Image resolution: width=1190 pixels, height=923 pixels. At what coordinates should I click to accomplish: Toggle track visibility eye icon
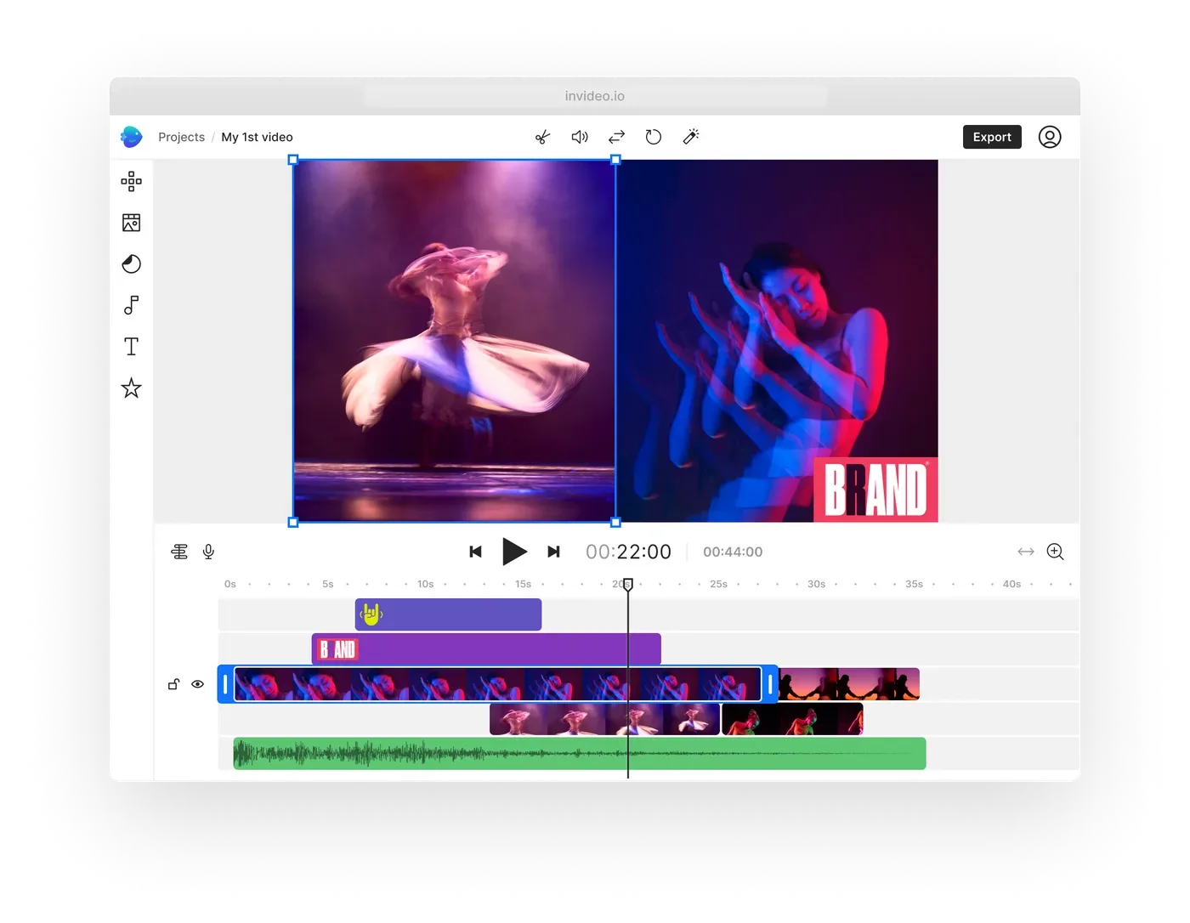197,684
